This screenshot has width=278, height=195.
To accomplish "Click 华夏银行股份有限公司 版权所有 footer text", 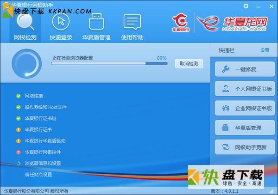I will [x=36, y=191].
